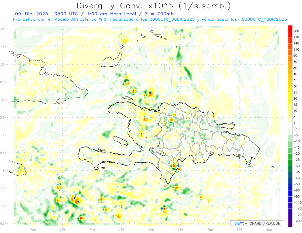Viewport: 302px width, 233px height.
Task: Click the '71W' longitude label
Action: click(180, 229)
